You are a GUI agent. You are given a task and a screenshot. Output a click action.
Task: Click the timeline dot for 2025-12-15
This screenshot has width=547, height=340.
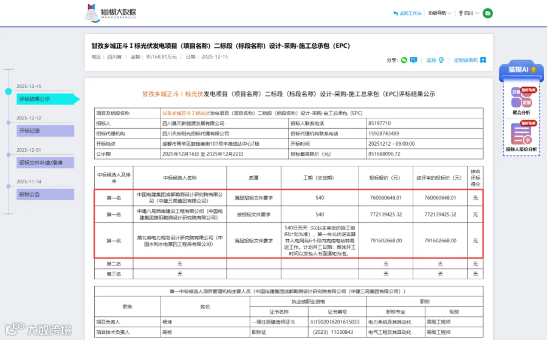click(9, 91)
